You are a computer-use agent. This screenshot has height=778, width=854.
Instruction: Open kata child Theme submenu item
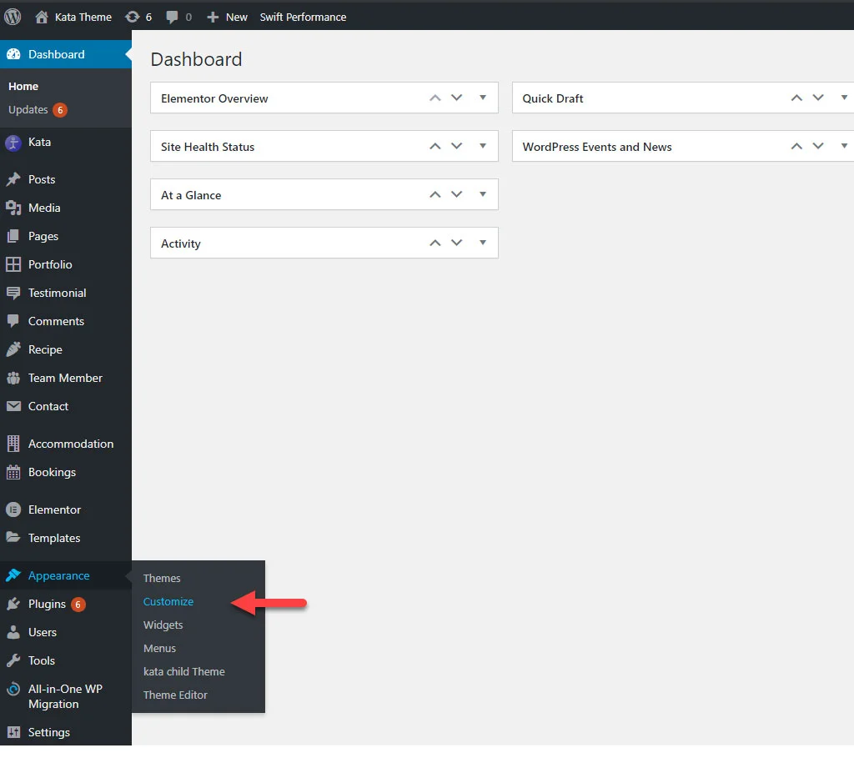tap(184, 672)
